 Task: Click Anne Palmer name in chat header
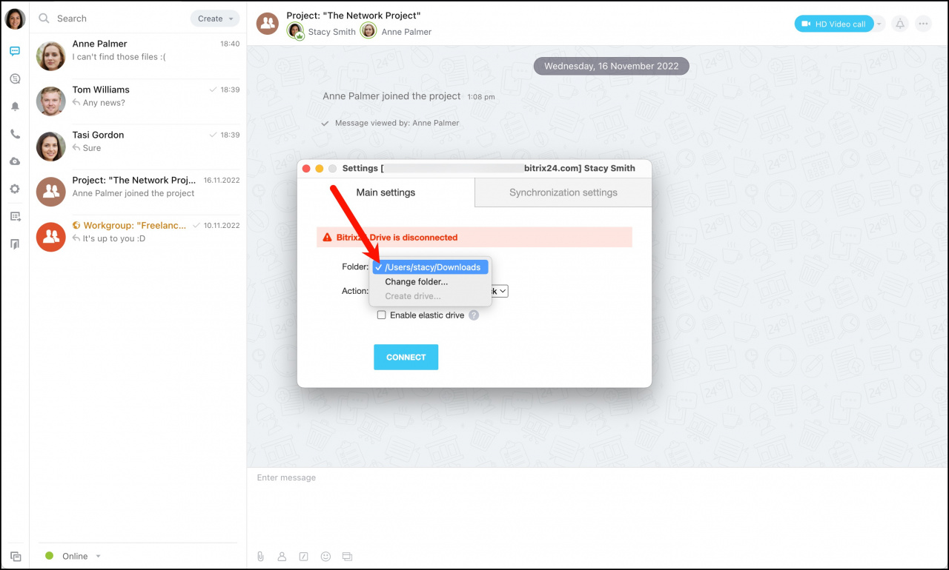coord(406,32)
